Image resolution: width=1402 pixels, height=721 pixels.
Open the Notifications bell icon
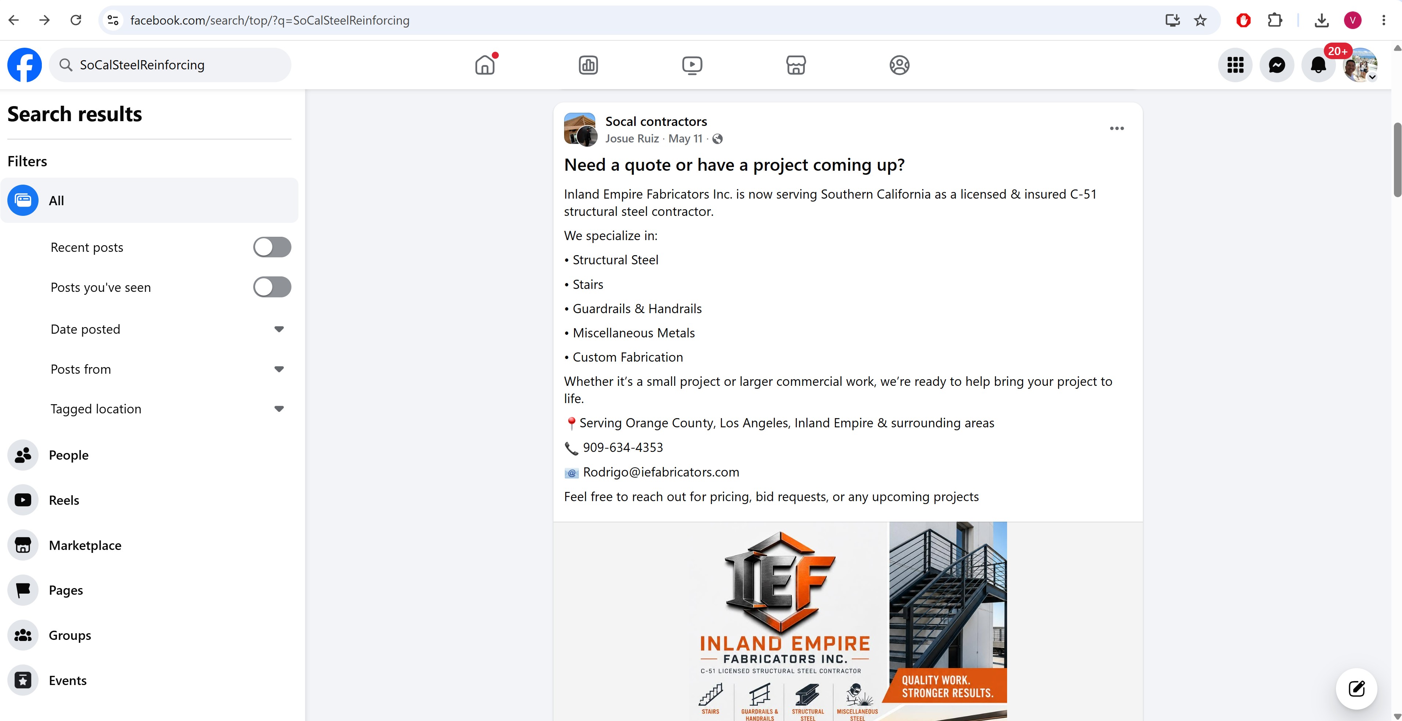1318,65
